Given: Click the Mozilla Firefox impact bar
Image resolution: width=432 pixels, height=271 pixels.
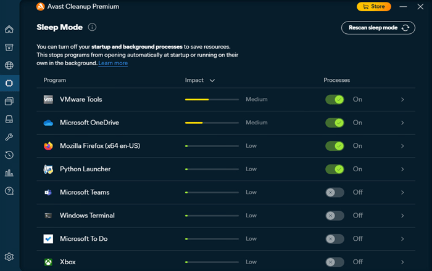Looking at the screenshot, I should (x=212, y=146).
